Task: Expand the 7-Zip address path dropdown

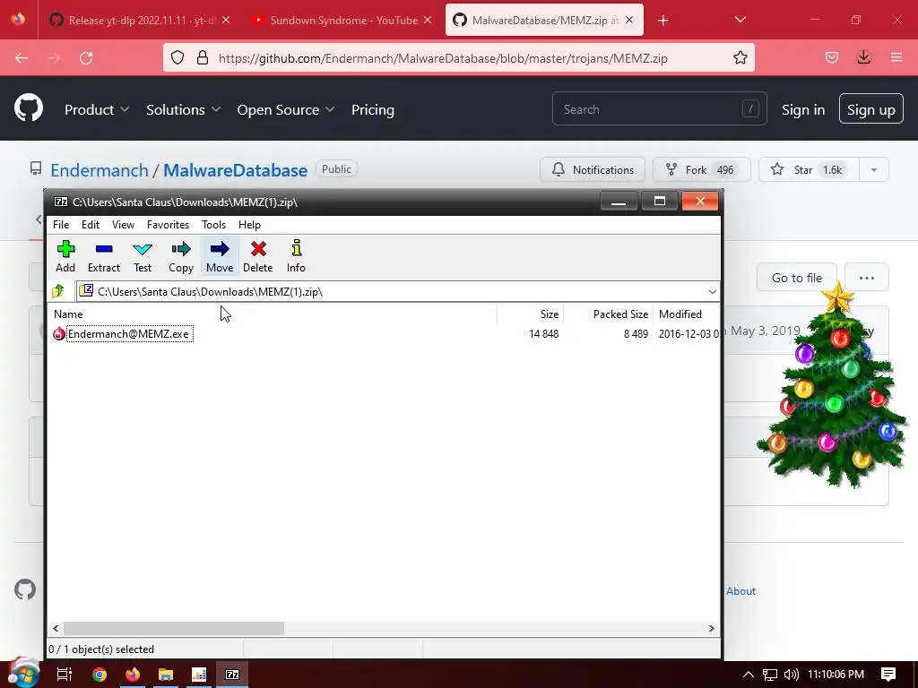Action: [712, 291]
